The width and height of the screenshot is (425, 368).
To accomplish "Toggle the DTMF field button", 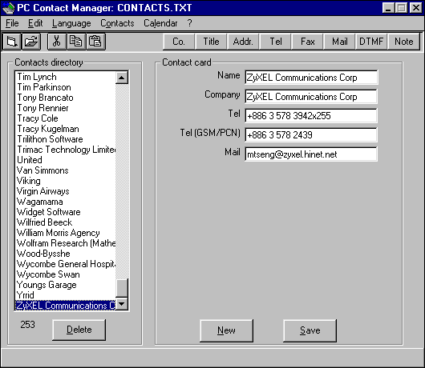I will [x=371, y=42].
